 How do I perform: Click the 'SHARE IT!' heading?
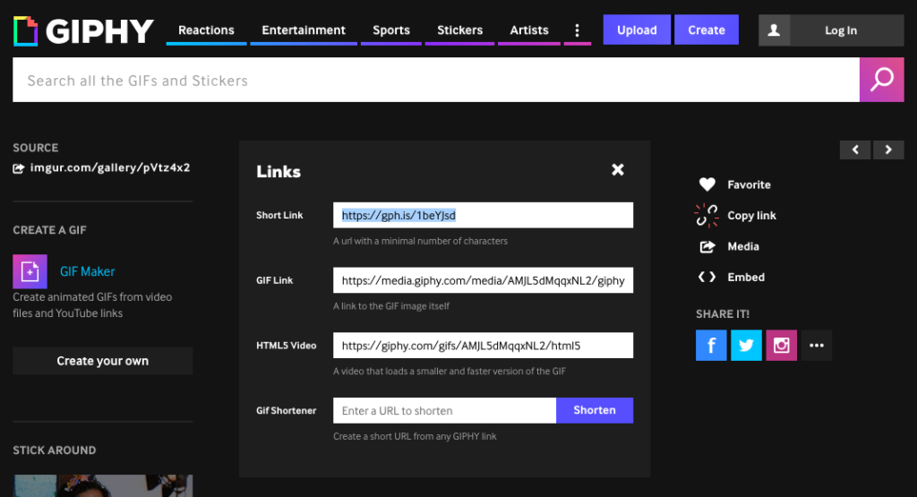pos(723,314)
